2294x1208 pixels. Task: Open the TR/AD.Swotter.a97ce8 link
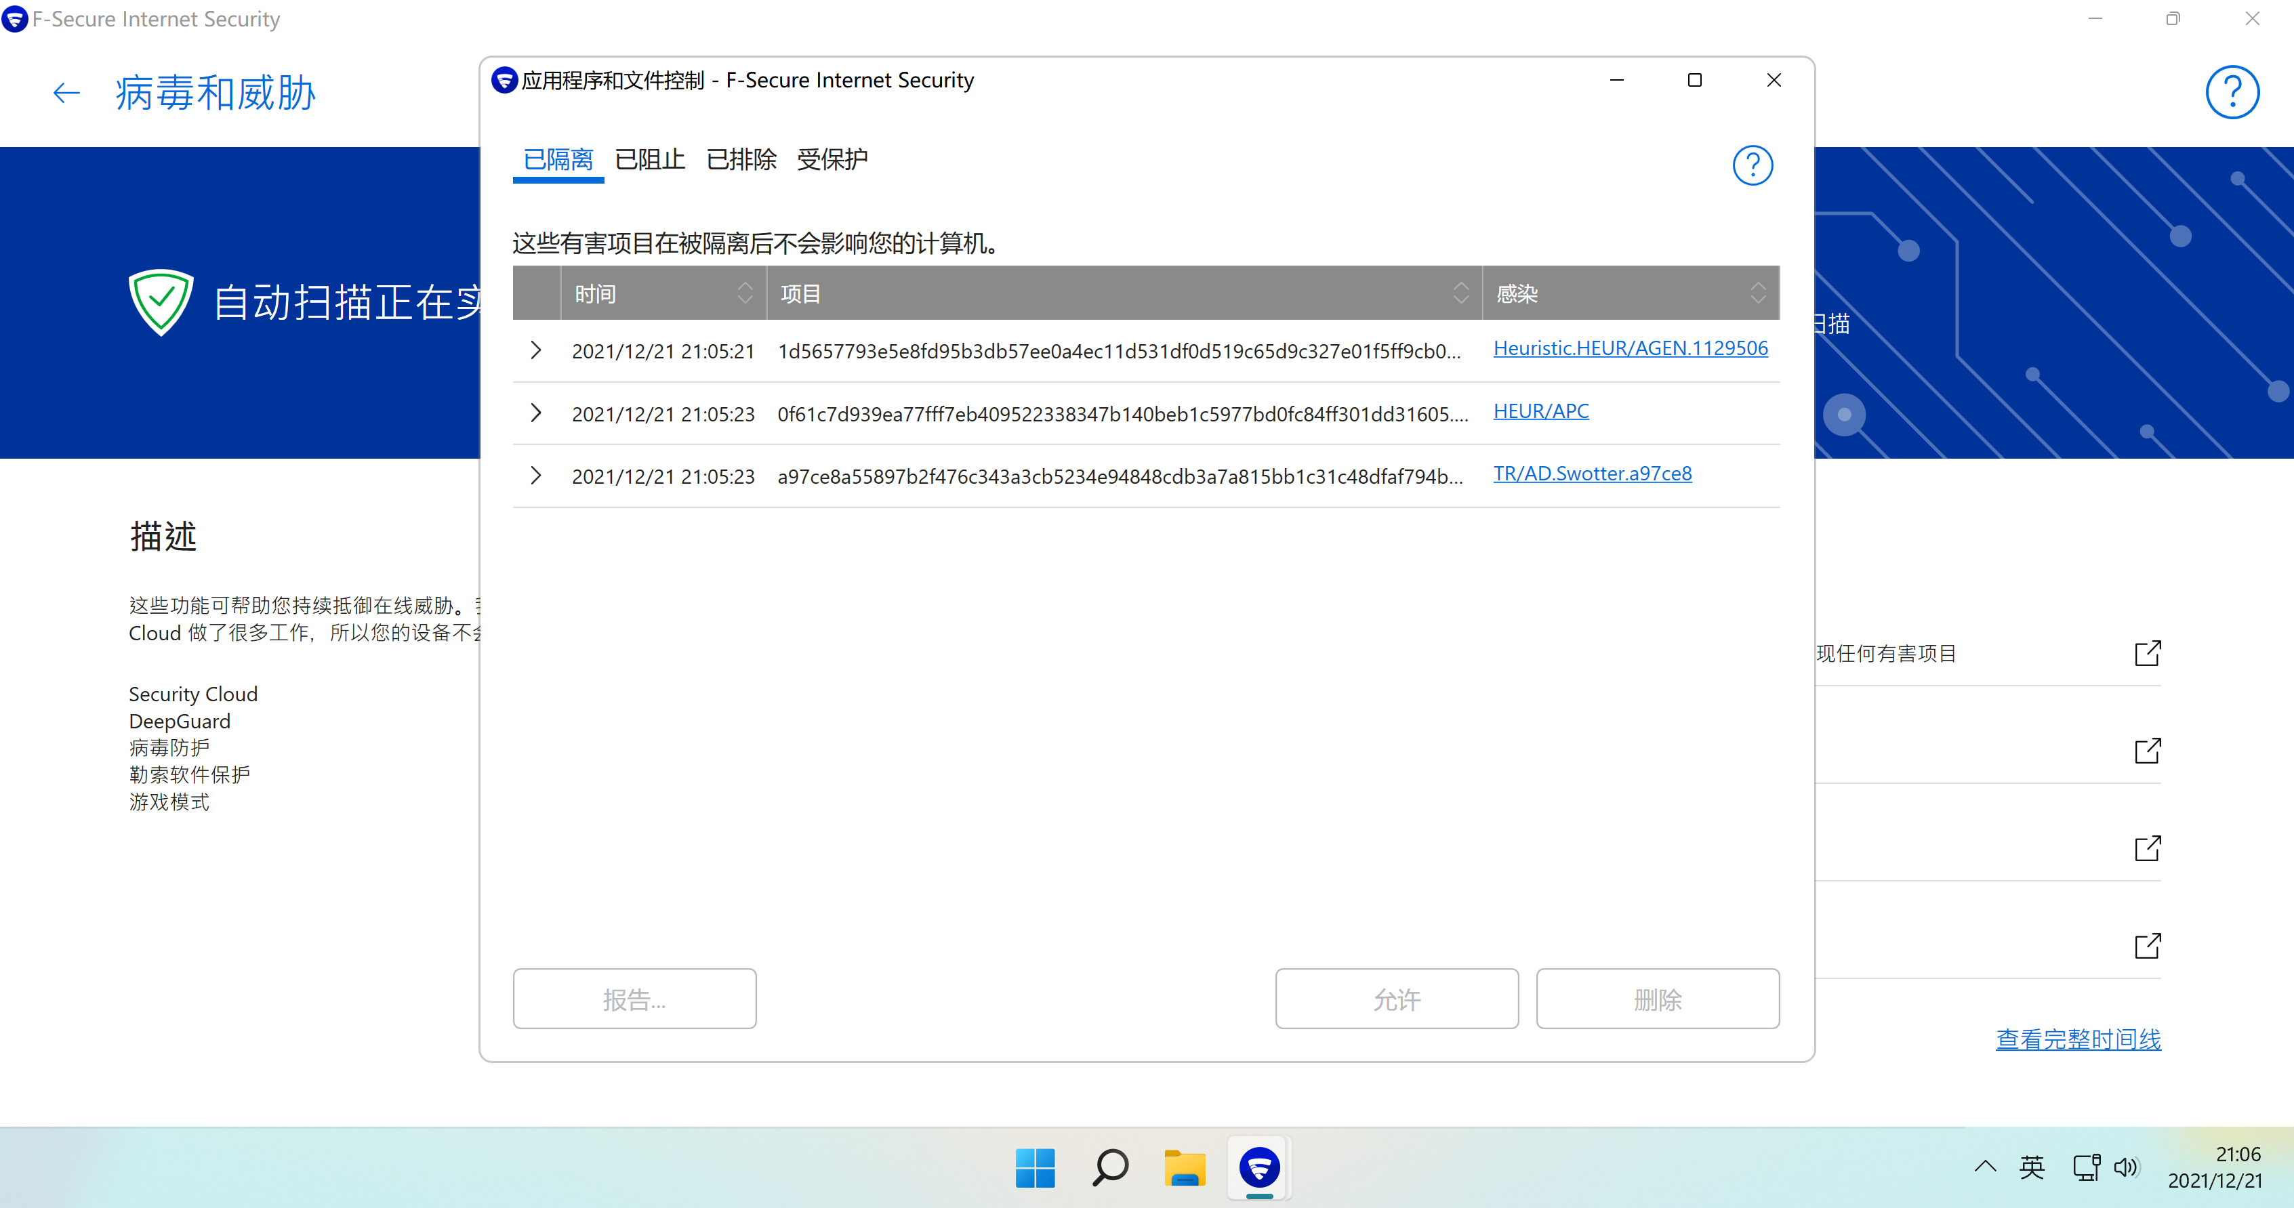tap(1591, 474)
